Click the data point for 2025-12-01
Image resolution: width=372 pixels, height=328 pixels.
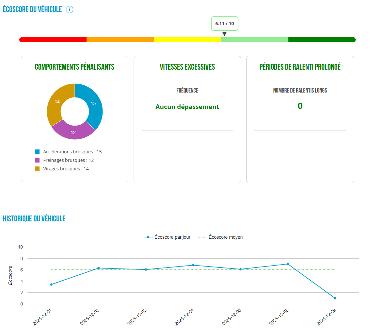(51, 285)
